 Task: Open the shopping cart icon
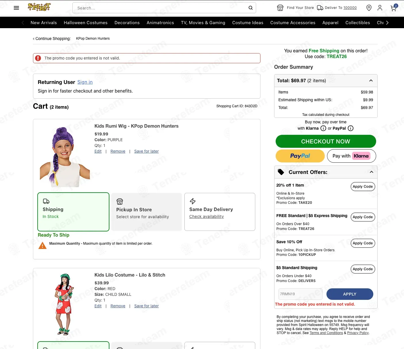(x=394, y=8)
